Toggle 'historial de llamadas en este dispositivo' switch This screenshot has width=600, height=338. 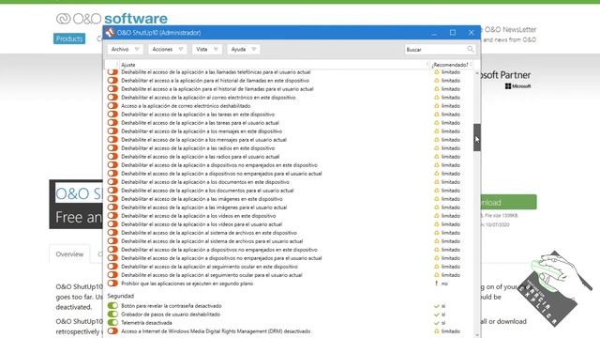coord(112,81)
